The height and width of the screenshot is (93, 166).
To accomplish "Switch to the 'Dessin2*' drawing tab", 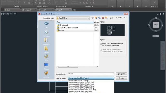I will 43,10.
